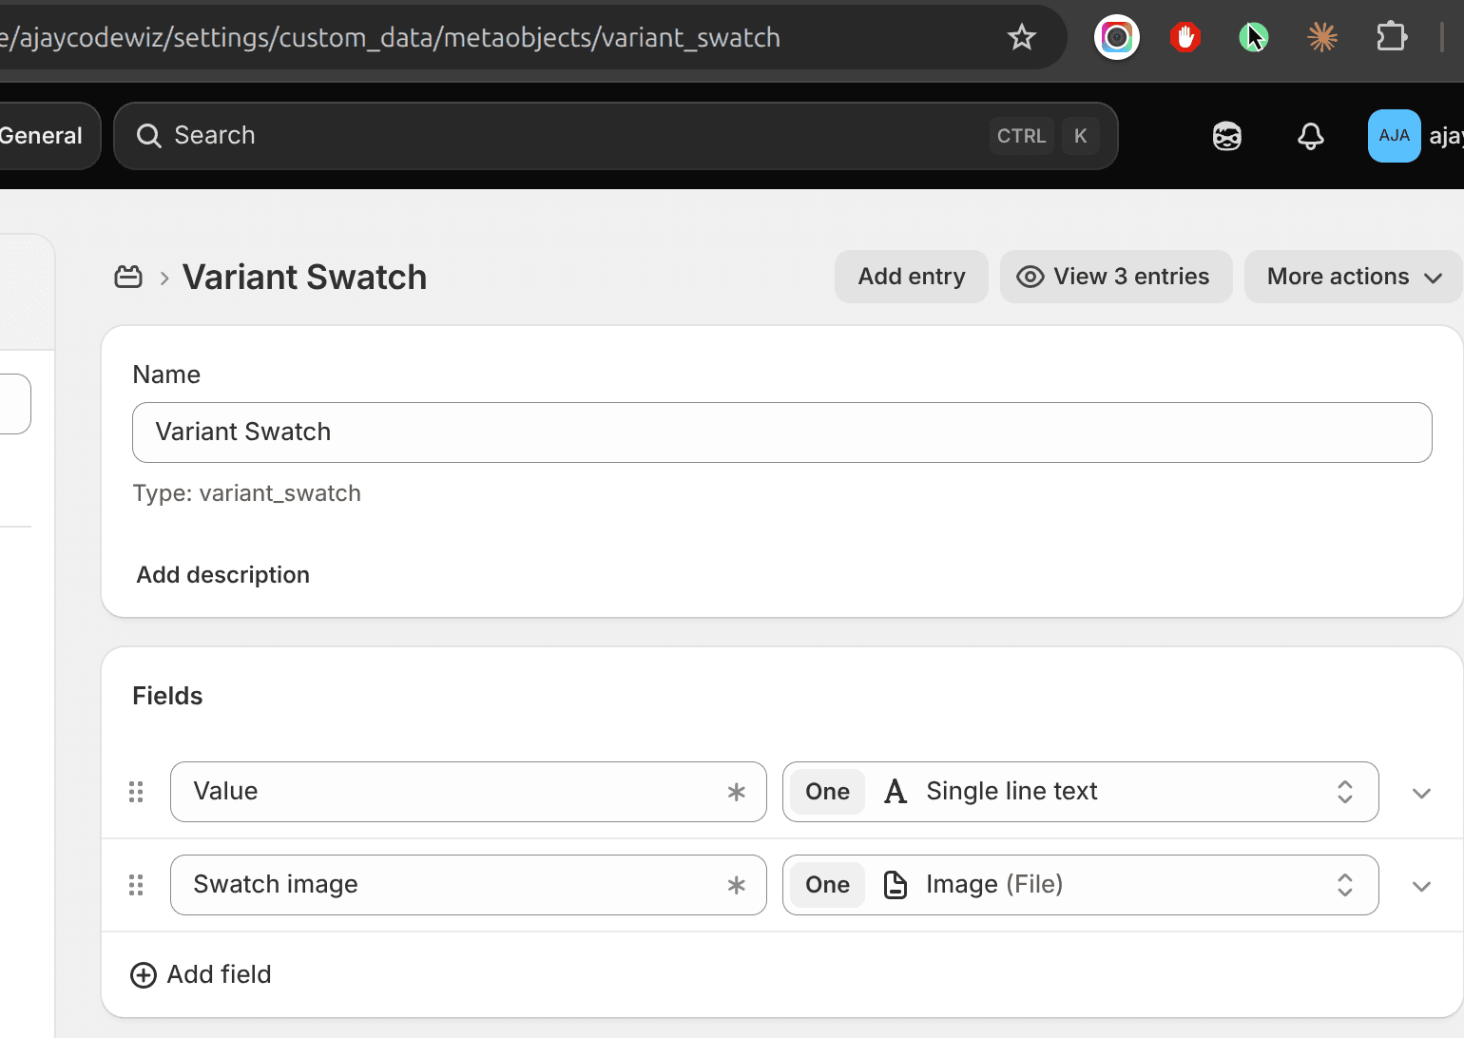1464x1038 pixels.
Task: Click the metaobjects breadcrumb icon
Action: click(x=128, y=277)
